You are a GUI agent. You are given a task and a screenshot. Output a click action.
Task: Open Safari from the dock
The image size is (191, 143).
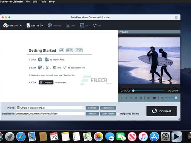point(21,137)
